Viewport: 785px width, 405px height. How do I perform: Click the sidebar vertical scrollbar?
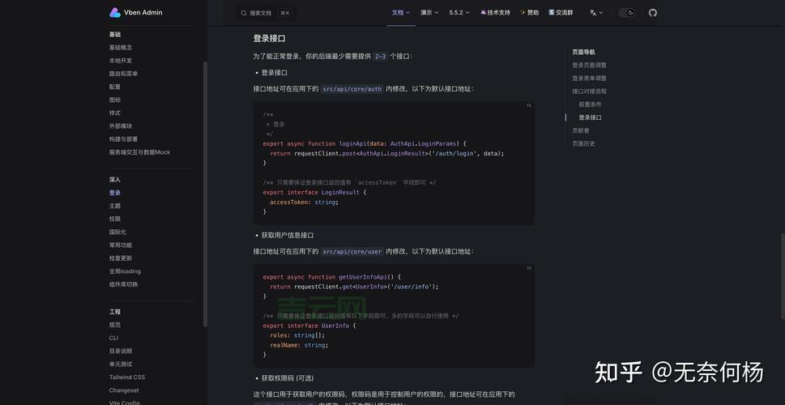pos(205,194)
